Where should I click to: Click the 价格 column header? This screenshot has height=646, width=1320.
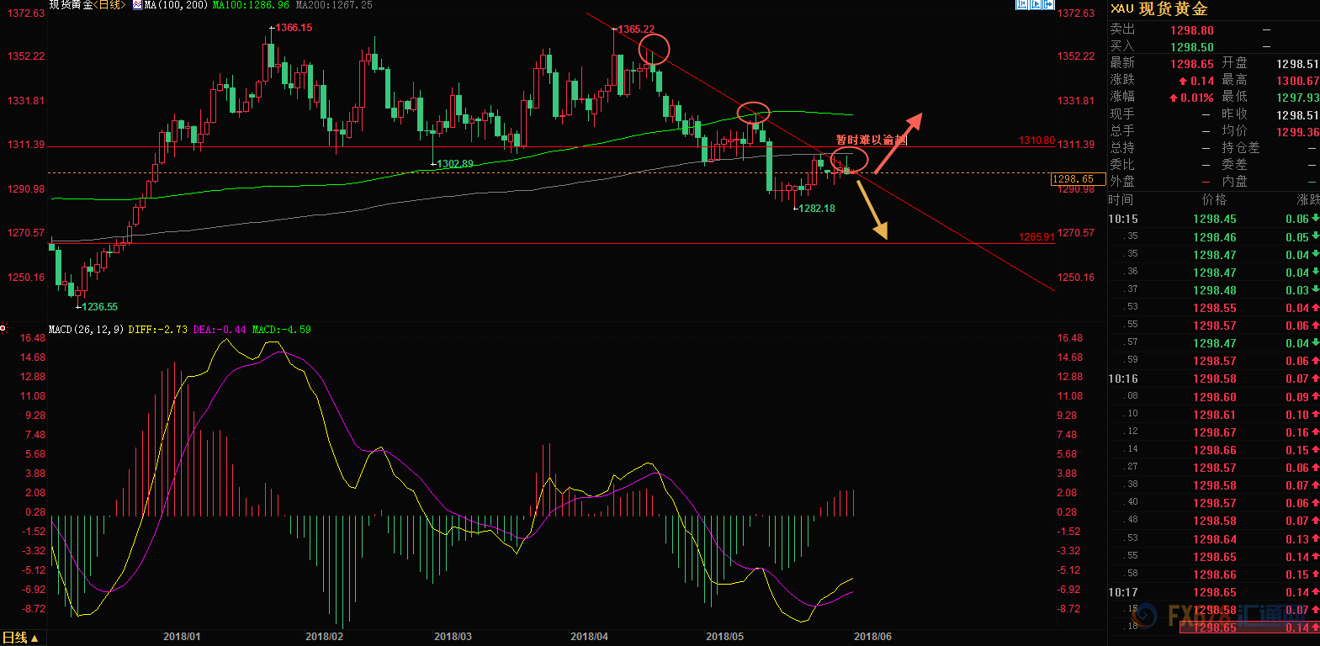(1214, 200)
